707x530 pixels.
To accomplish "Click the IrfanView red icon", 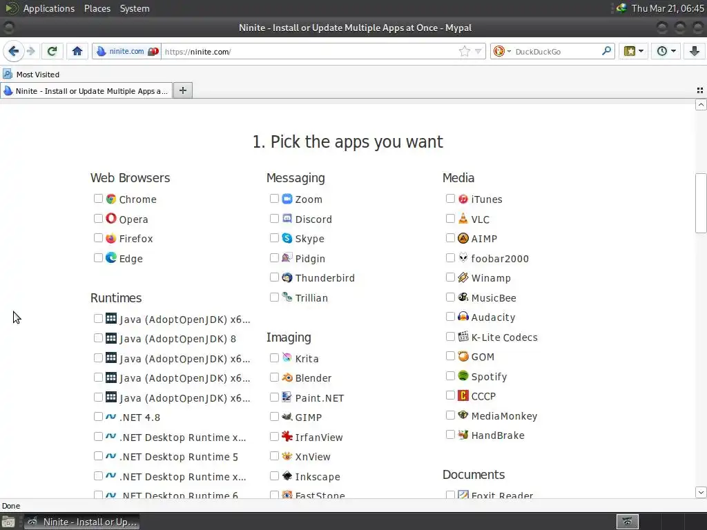I will [287, 436].
